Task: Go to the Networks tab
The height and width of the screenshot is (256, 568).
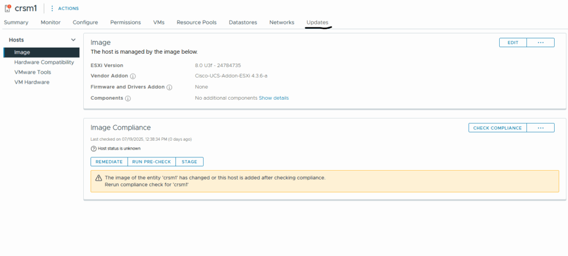Action: pos(282,23)
